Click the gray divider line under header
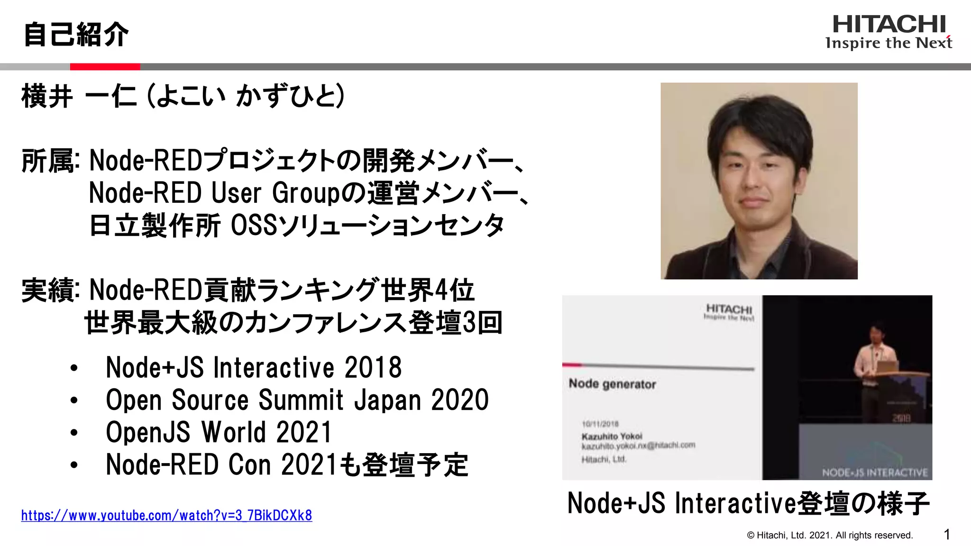 point(522,67)
